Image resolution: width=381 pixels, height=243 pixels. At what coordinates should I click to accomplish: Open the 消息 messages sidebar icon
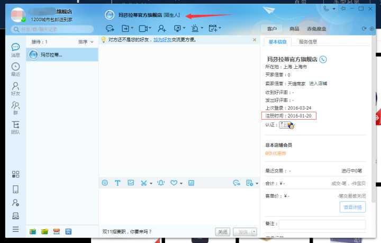pyautogui.click(x=15, y=50)
